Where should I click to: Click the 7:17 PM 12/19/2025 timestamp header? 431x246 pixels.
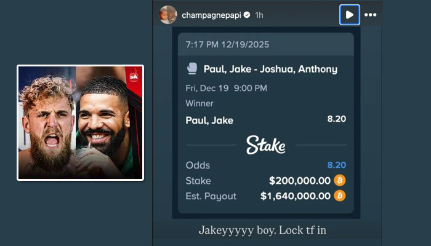(227, 44)
